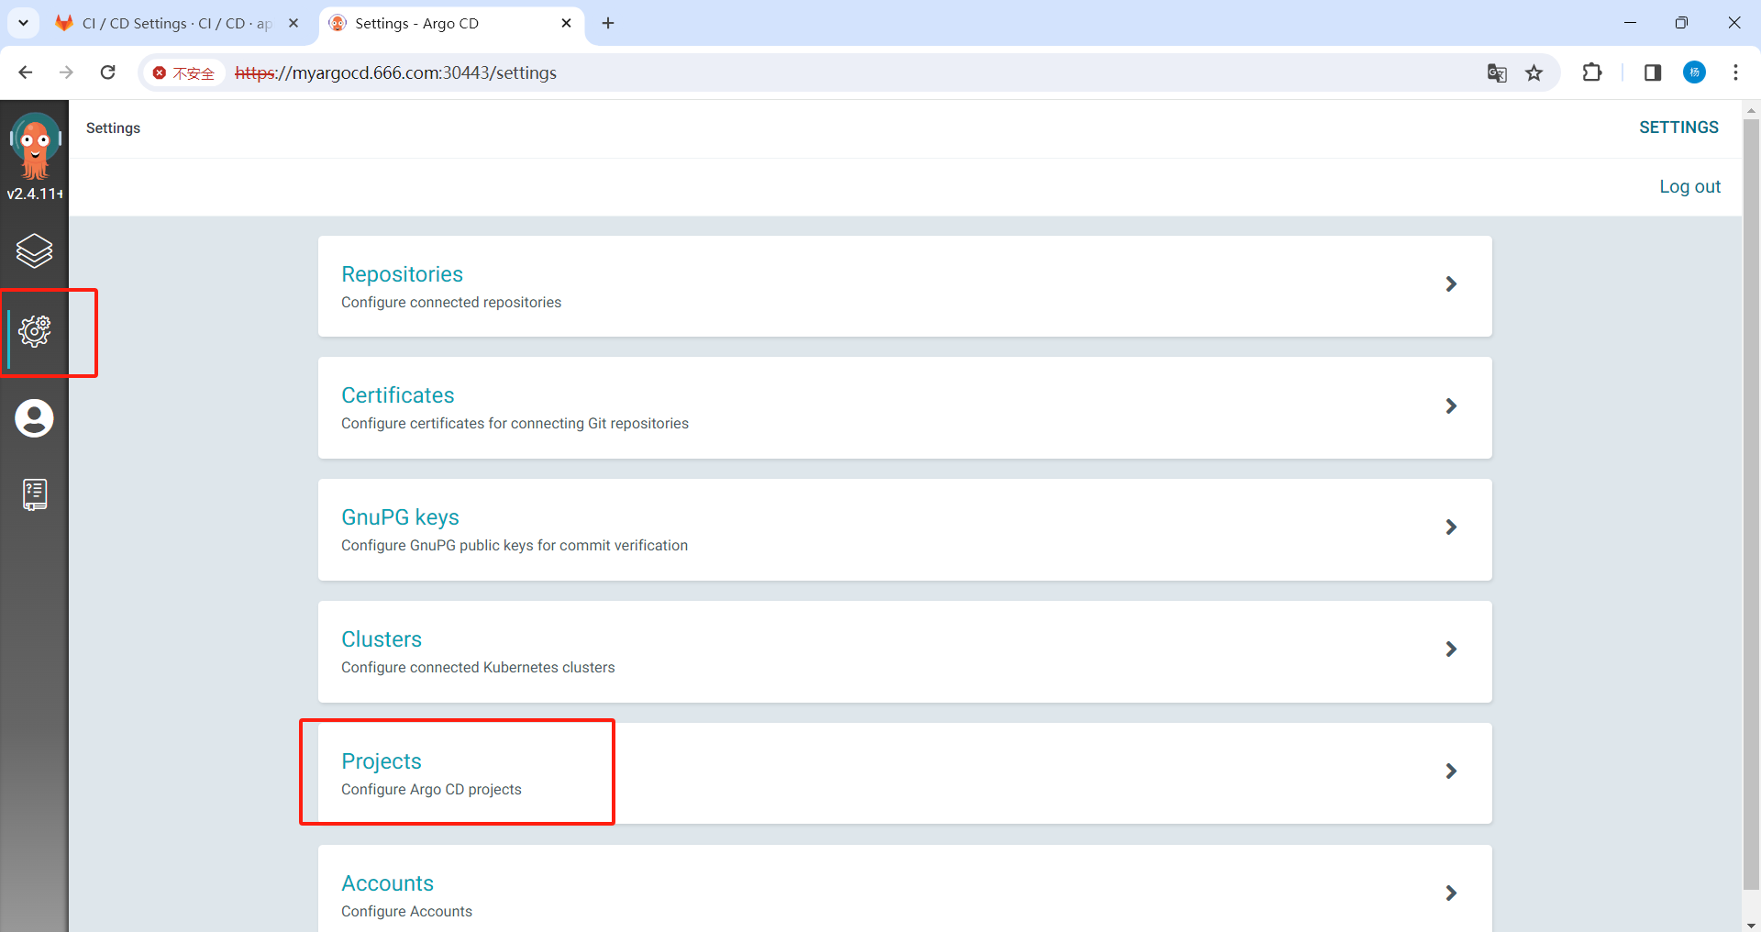Image resolution: width=1761 pixels, height=932 pixels.
Task: Reload the page
Action: click(x=107, y=72)
